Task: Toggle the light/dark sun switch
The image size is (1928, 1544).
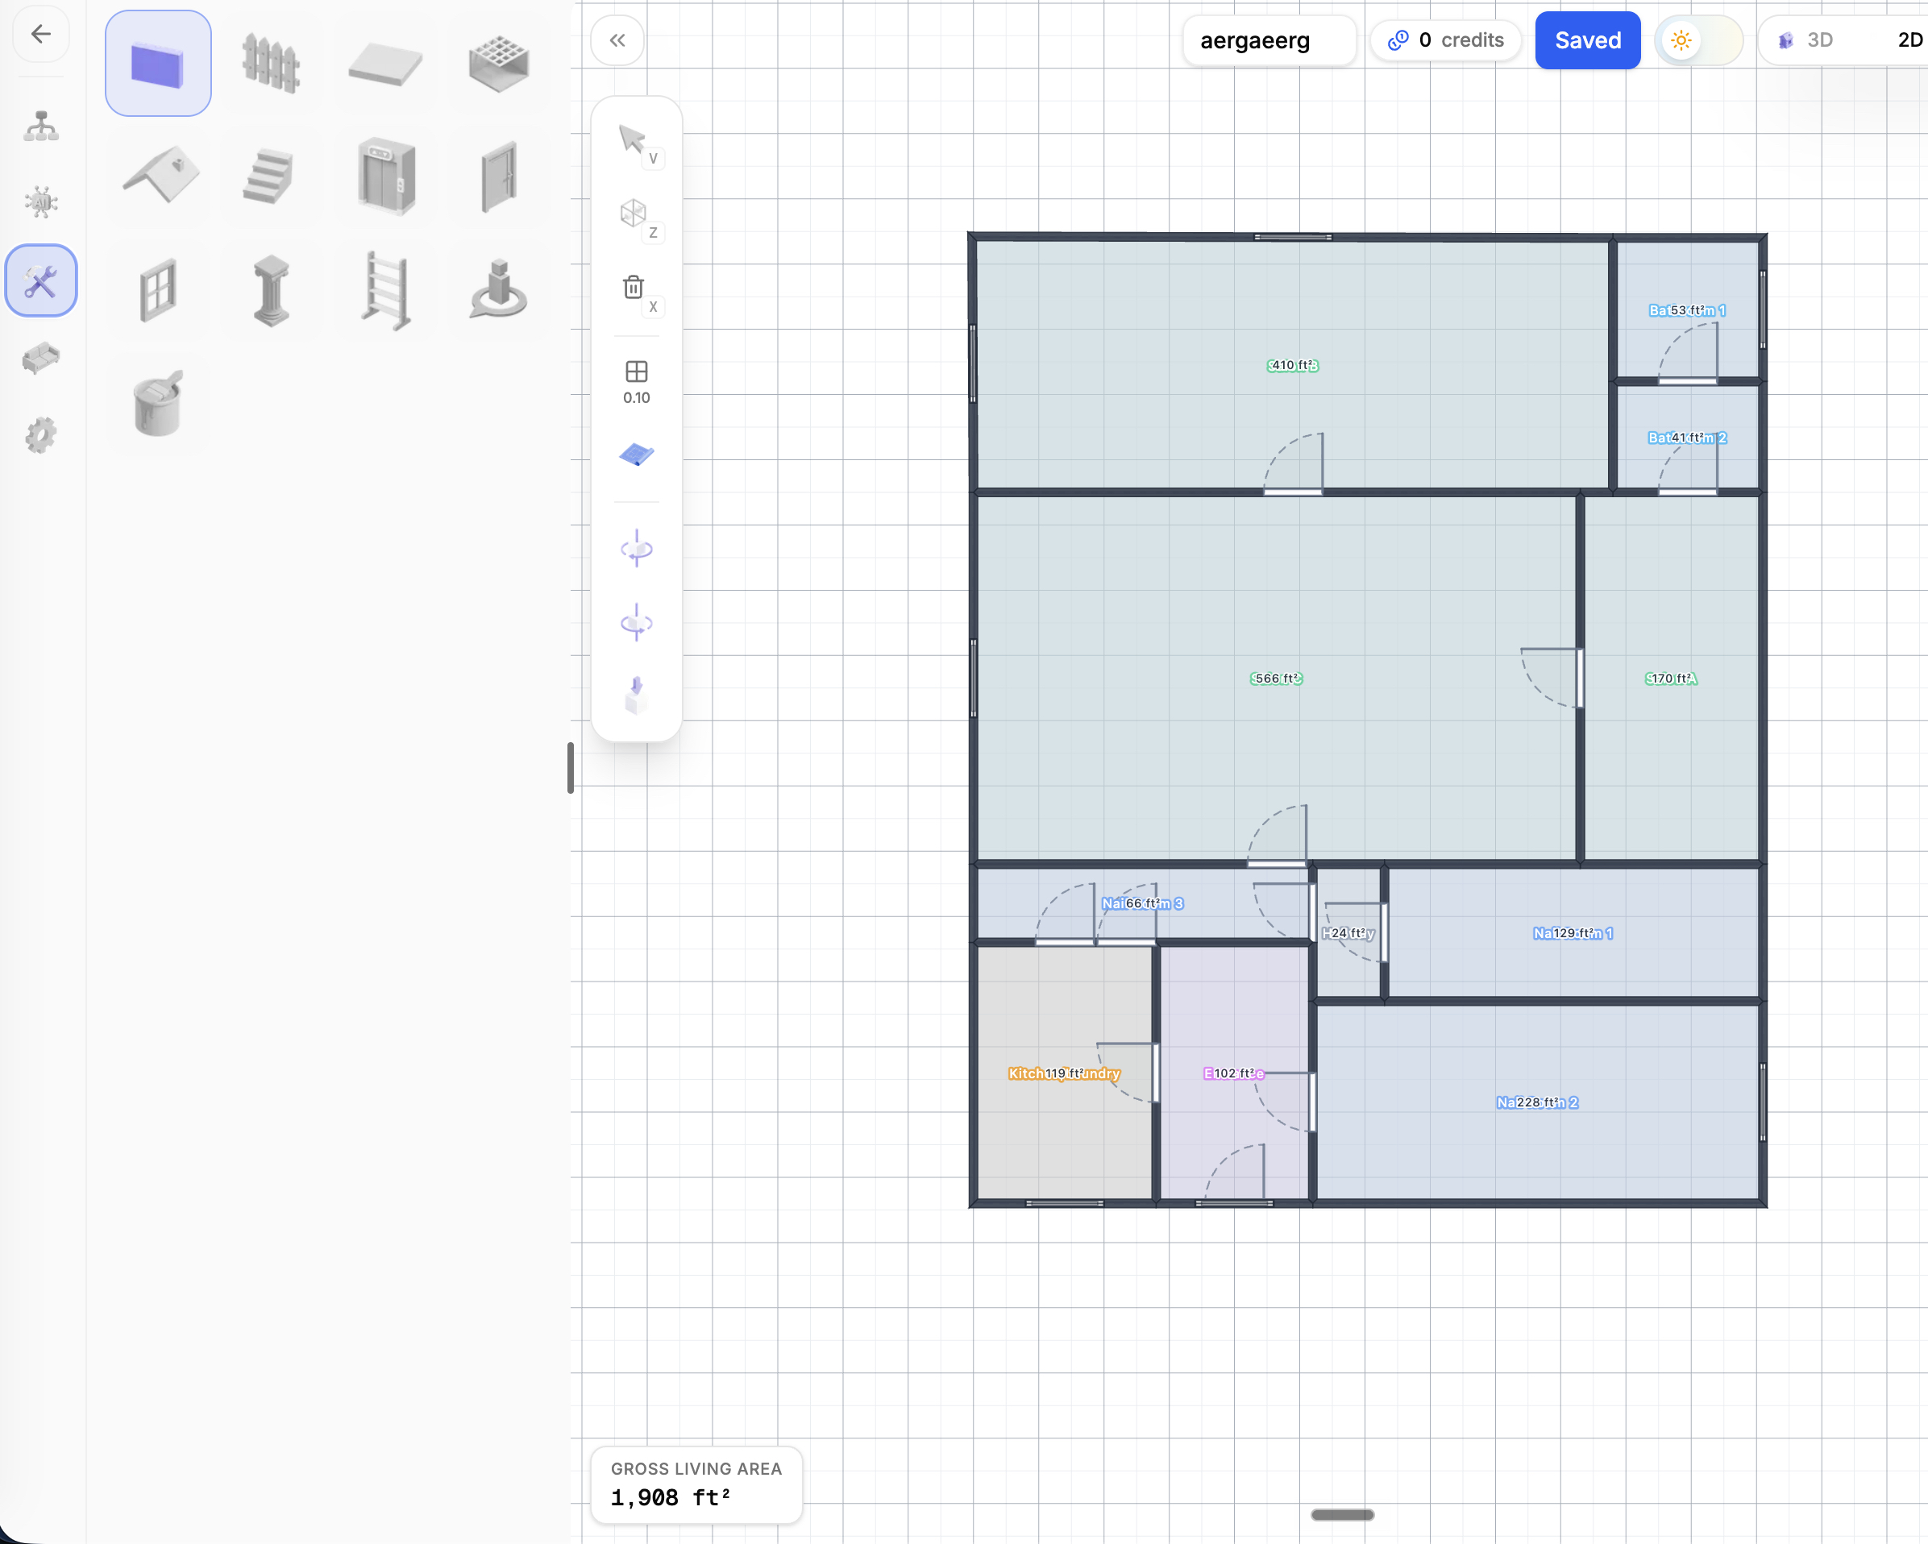Action: pos(1698,40)
